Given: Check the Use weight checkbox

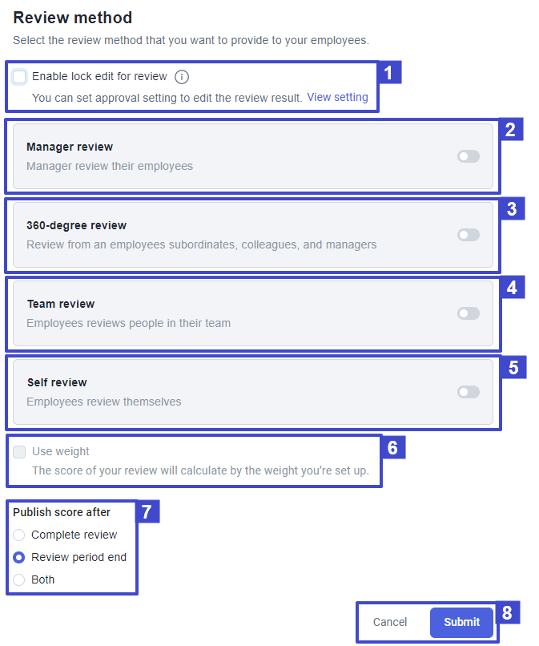Looking at the screenshot, I should pyautogui.click(x=19, y=452).
